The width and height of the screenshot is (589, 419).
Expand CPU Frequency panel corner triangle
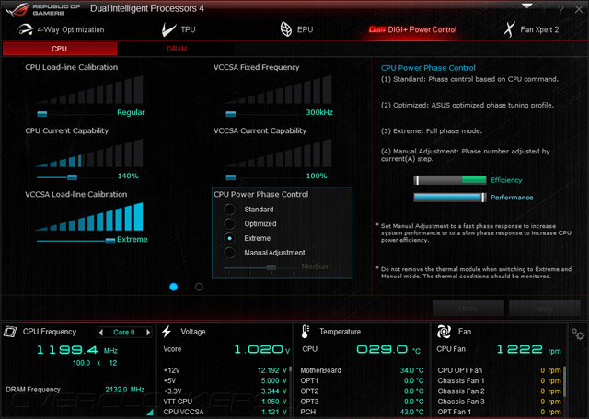tap(150, 413)
